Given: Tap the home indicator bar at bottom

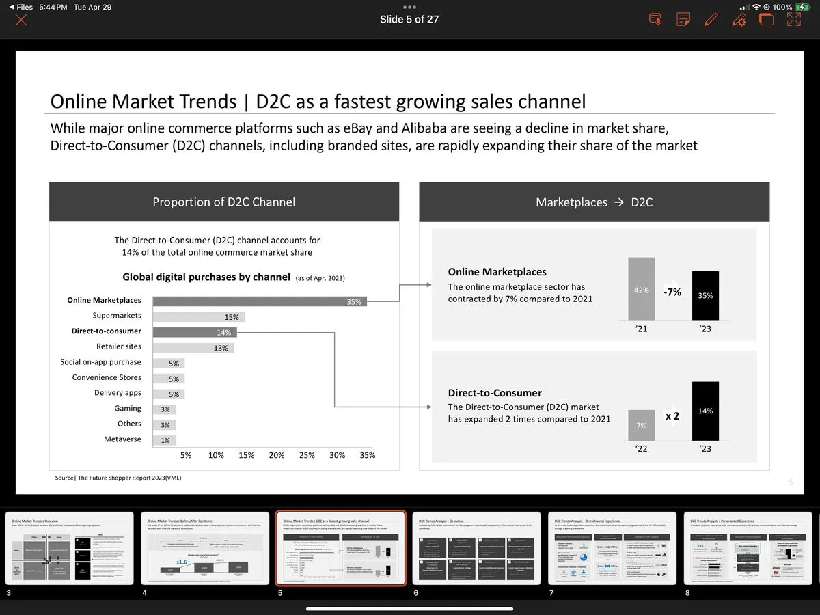Looking at the screenshot, I should coord(410,608).
